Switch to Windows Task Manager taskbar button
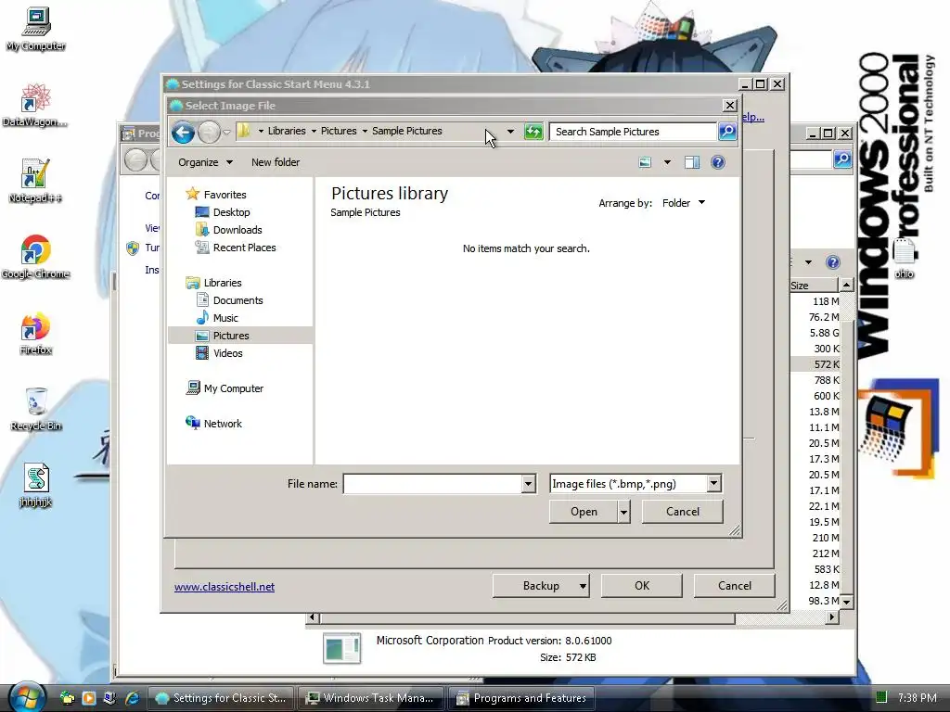The image size is (950, 712). (x=371, y=698)
